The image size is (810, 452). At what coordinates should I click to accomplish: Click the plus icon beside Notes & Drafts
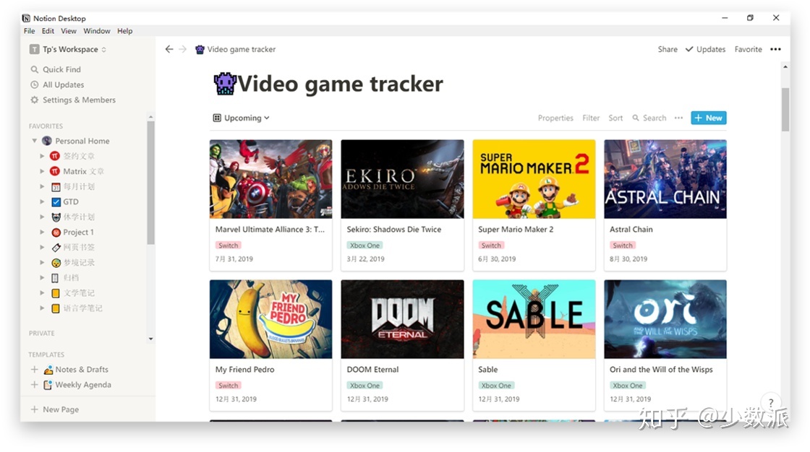34,370
